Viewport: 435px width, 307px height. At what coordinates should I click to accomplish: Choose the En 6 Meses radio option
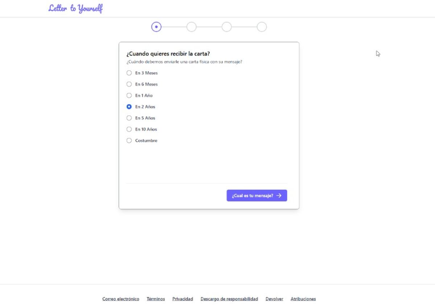129,84
